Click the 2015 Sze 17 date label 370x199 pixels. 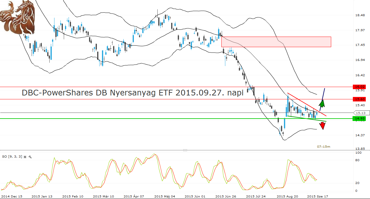[x=317, y=196]
